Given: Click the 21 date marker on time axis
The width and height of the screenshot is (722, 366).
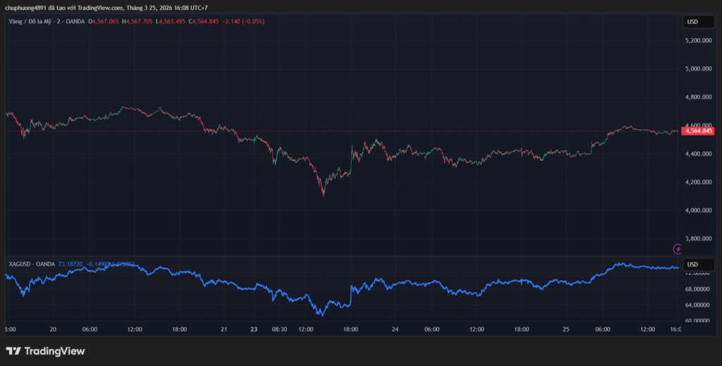Looking at the screenshot, I should [224, 329].
